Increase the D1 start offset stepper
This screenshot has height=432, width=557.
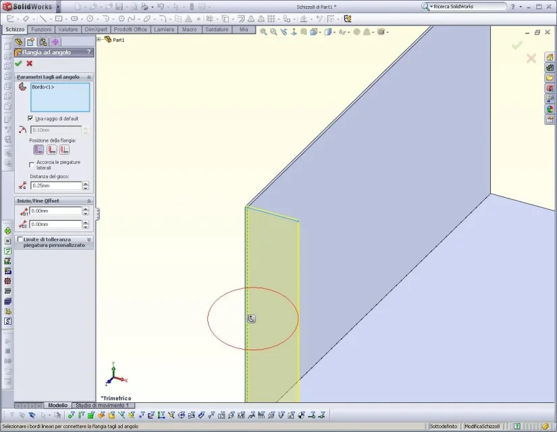click(85, 209)
